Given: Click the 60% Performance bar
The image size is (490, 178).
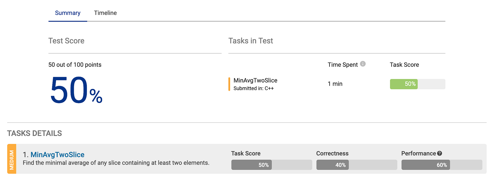Looking at the screenshot, I should pos(442,165).
